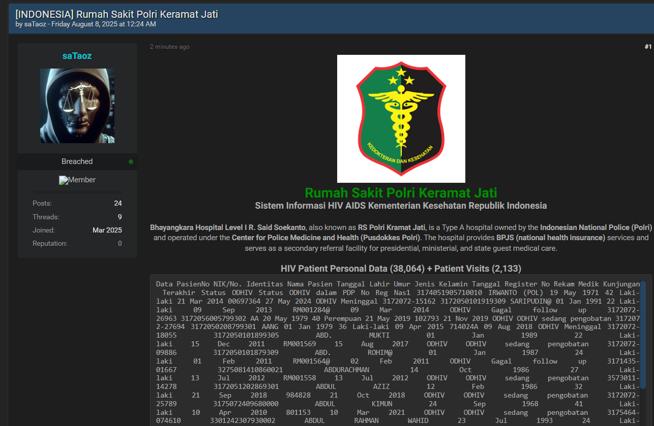View saTaoz hooded mask avatar image
Viewport: 654px width, 426px height.
[77, 106]
